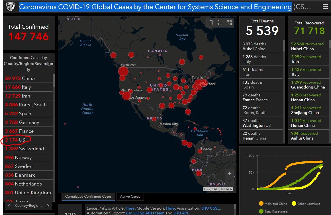Toggle Mainland China orange legend swatch

[261, 203]
